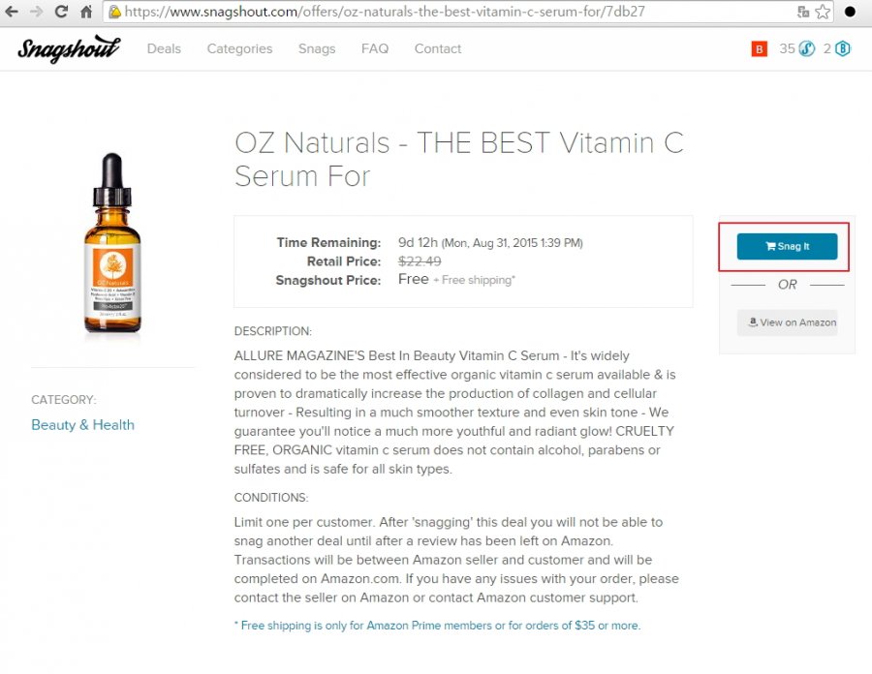This screenshot has width=872, height=674.
Task: Go to the browser home page icon
Action: [86, 11]
